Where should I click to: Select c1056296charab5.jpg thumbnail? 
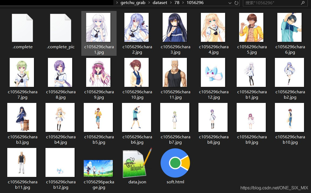[x=98, y=117]
